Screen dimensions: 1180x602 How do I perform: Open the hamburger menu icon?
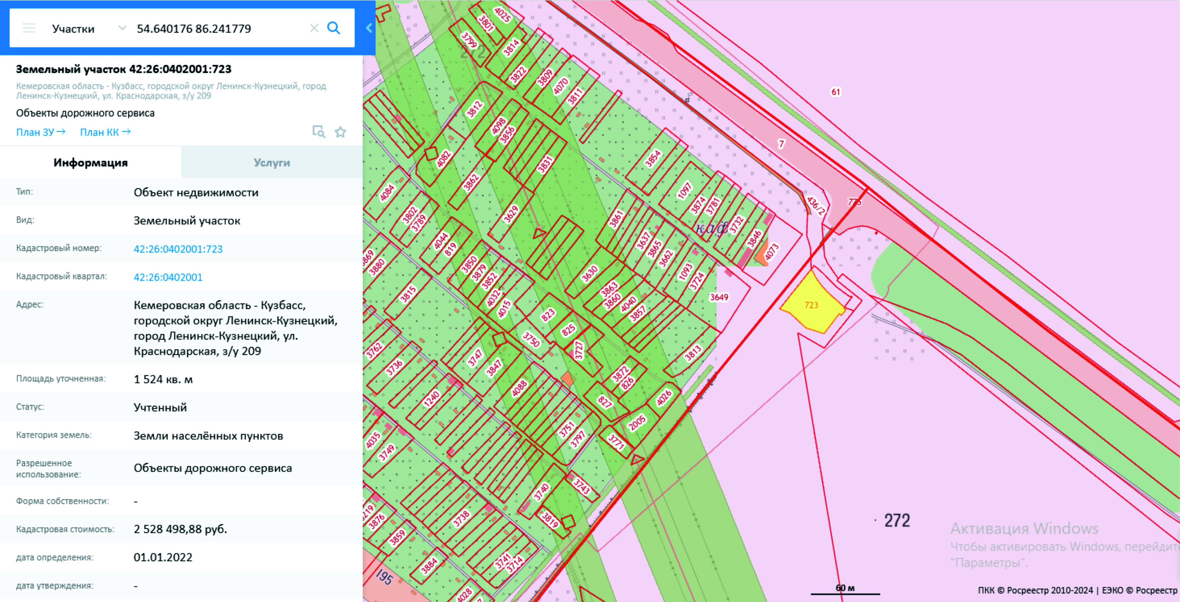coord(29,28)
